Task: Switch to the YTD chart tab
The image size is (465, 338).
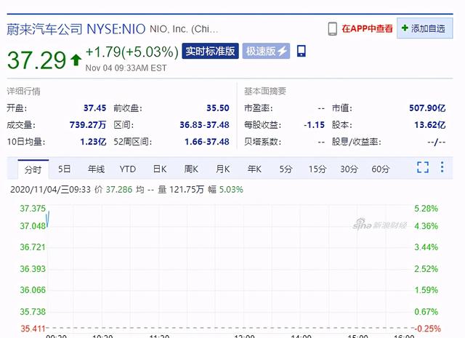Action: coord(128,169)
